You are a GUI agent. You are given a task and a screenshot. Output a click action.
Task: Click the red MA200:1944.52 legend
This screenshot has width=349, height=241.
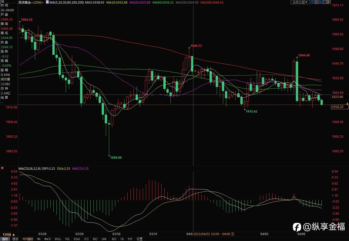click(x=212, y=2)
